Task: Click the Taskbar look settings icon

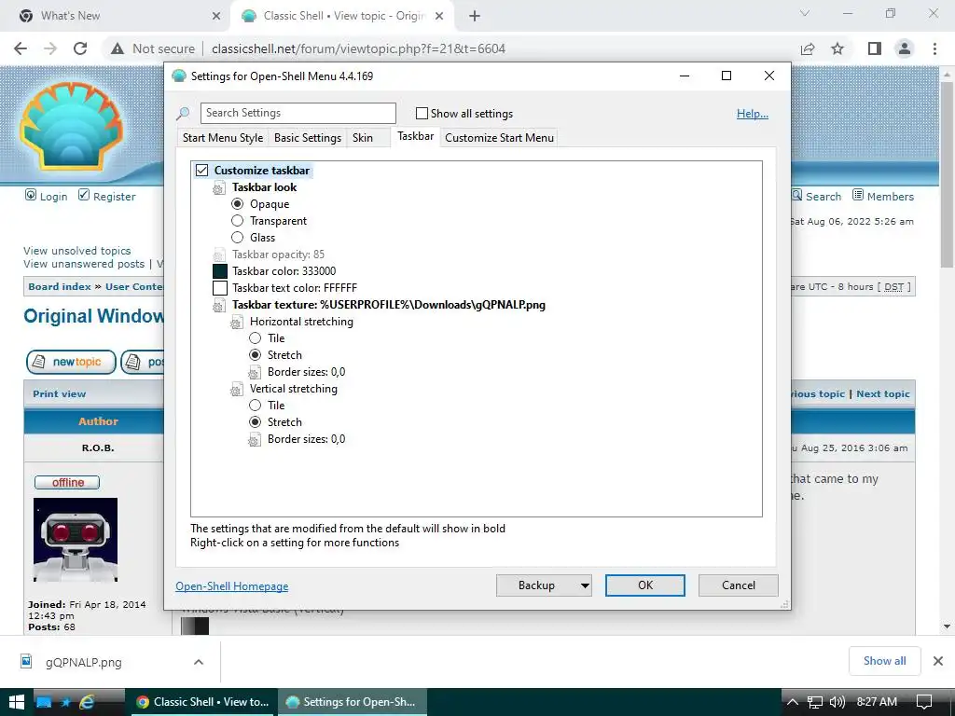Action: pos(218,188)
